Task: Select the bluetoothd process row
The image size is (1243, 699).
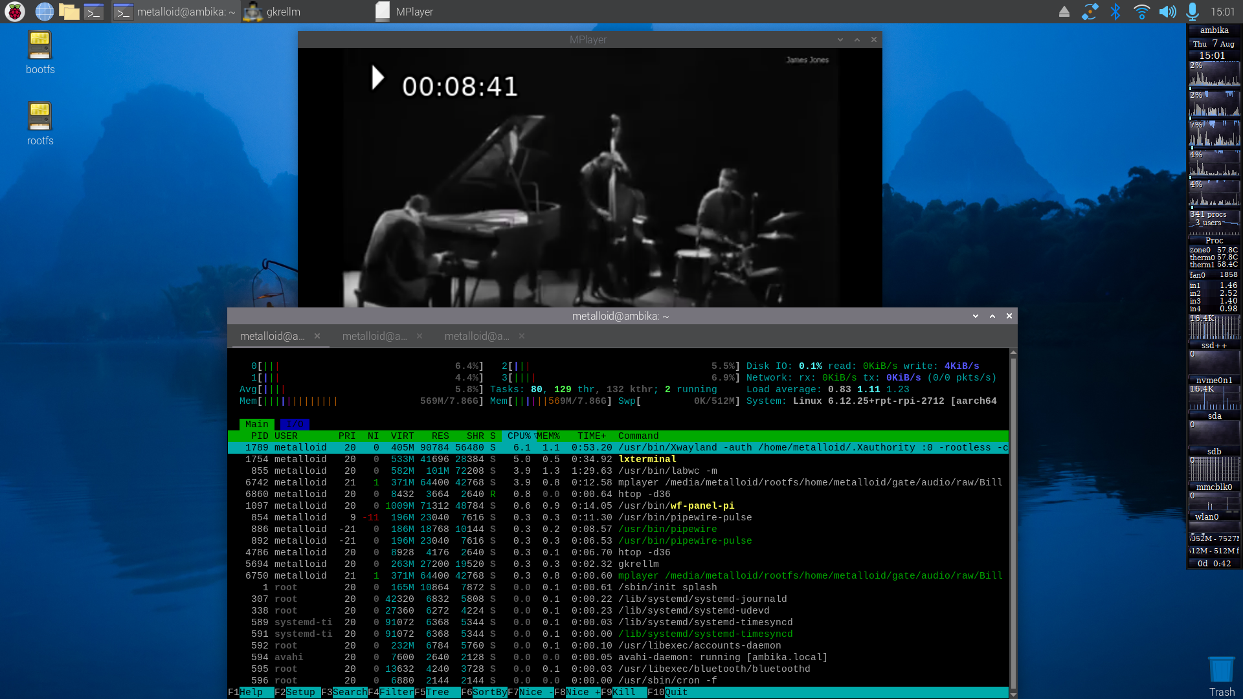Action: [618, 669]
